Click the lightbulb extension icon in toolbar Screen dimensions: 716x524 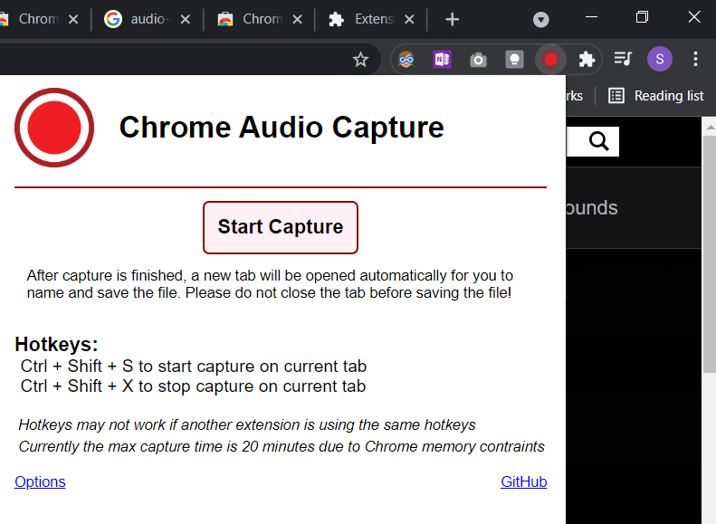tap(514, 60)
